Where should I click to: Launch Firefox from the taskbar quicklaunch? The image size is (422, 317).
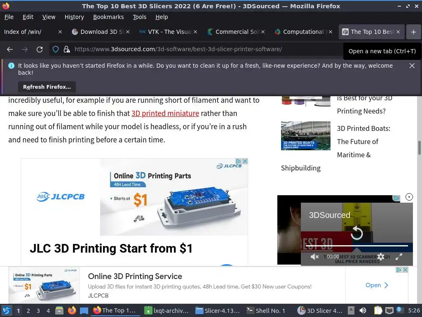tap(72, 310)
